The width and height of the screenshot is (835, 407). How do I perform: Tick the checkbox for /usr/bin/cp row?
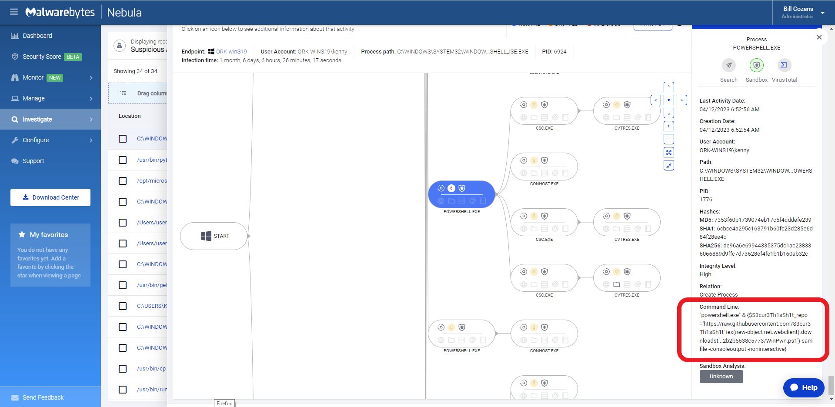[123, 369]
